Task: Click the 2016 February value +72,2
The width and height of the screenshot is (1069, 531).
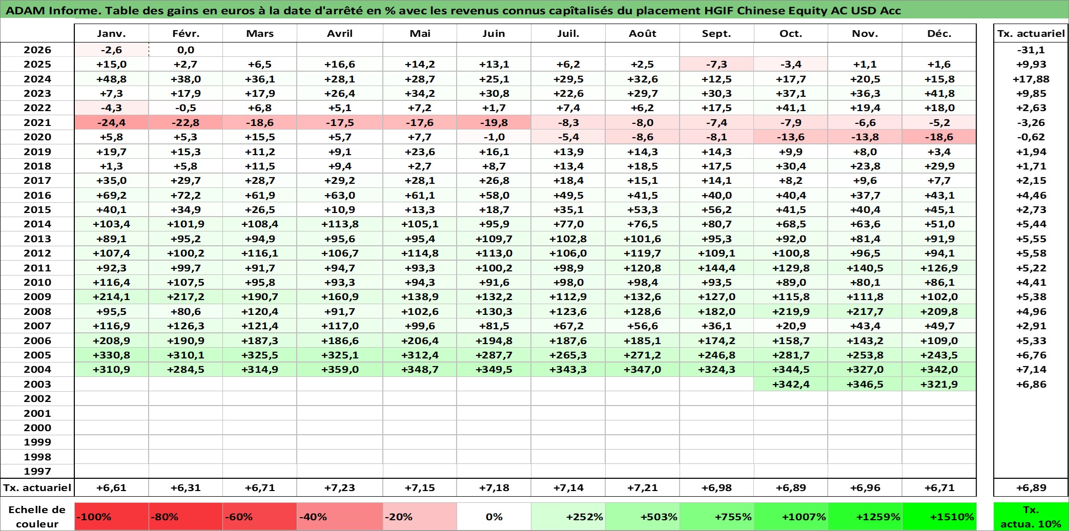Action: pos(186,195)
